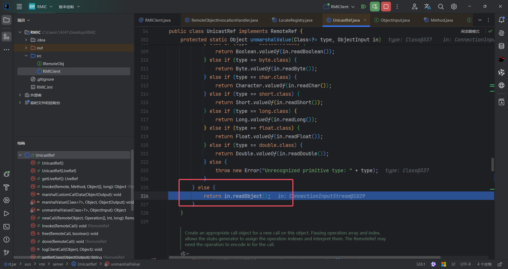Show hidden editor tabs dropdown

click(x=480, y=20)
